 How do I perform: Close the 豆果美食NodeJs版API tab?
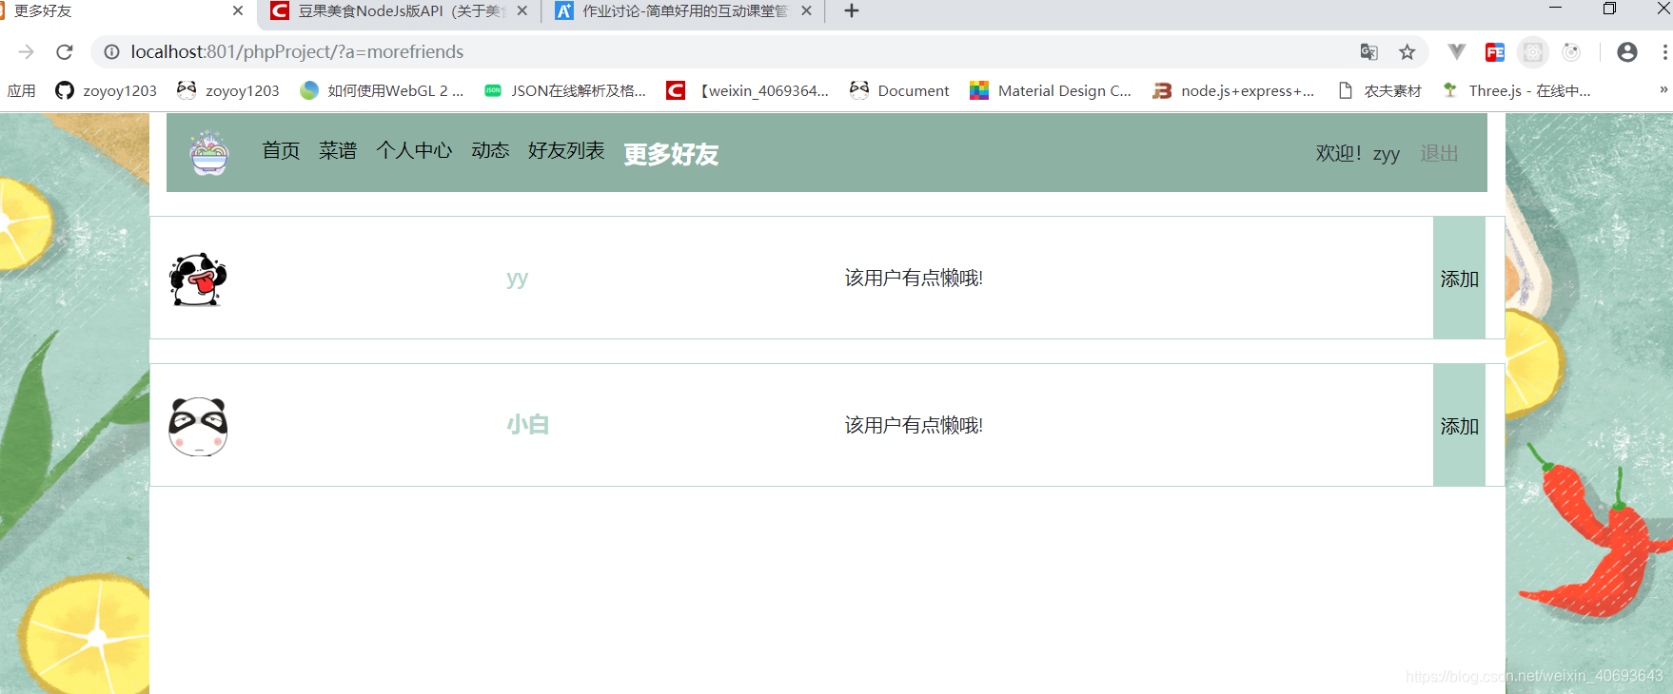pyautogui.click(x=522, y=10)
